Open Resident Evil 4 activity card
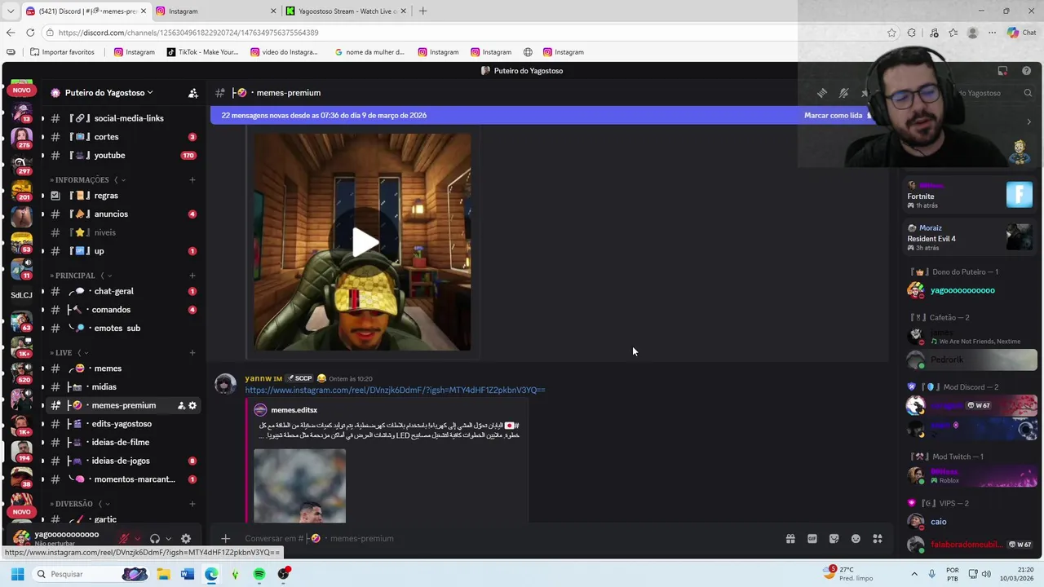The image size is (1044, 587). coord(971,238)
